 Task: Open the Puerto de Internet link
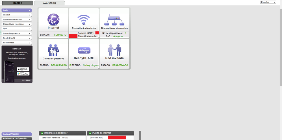[102, 133]
